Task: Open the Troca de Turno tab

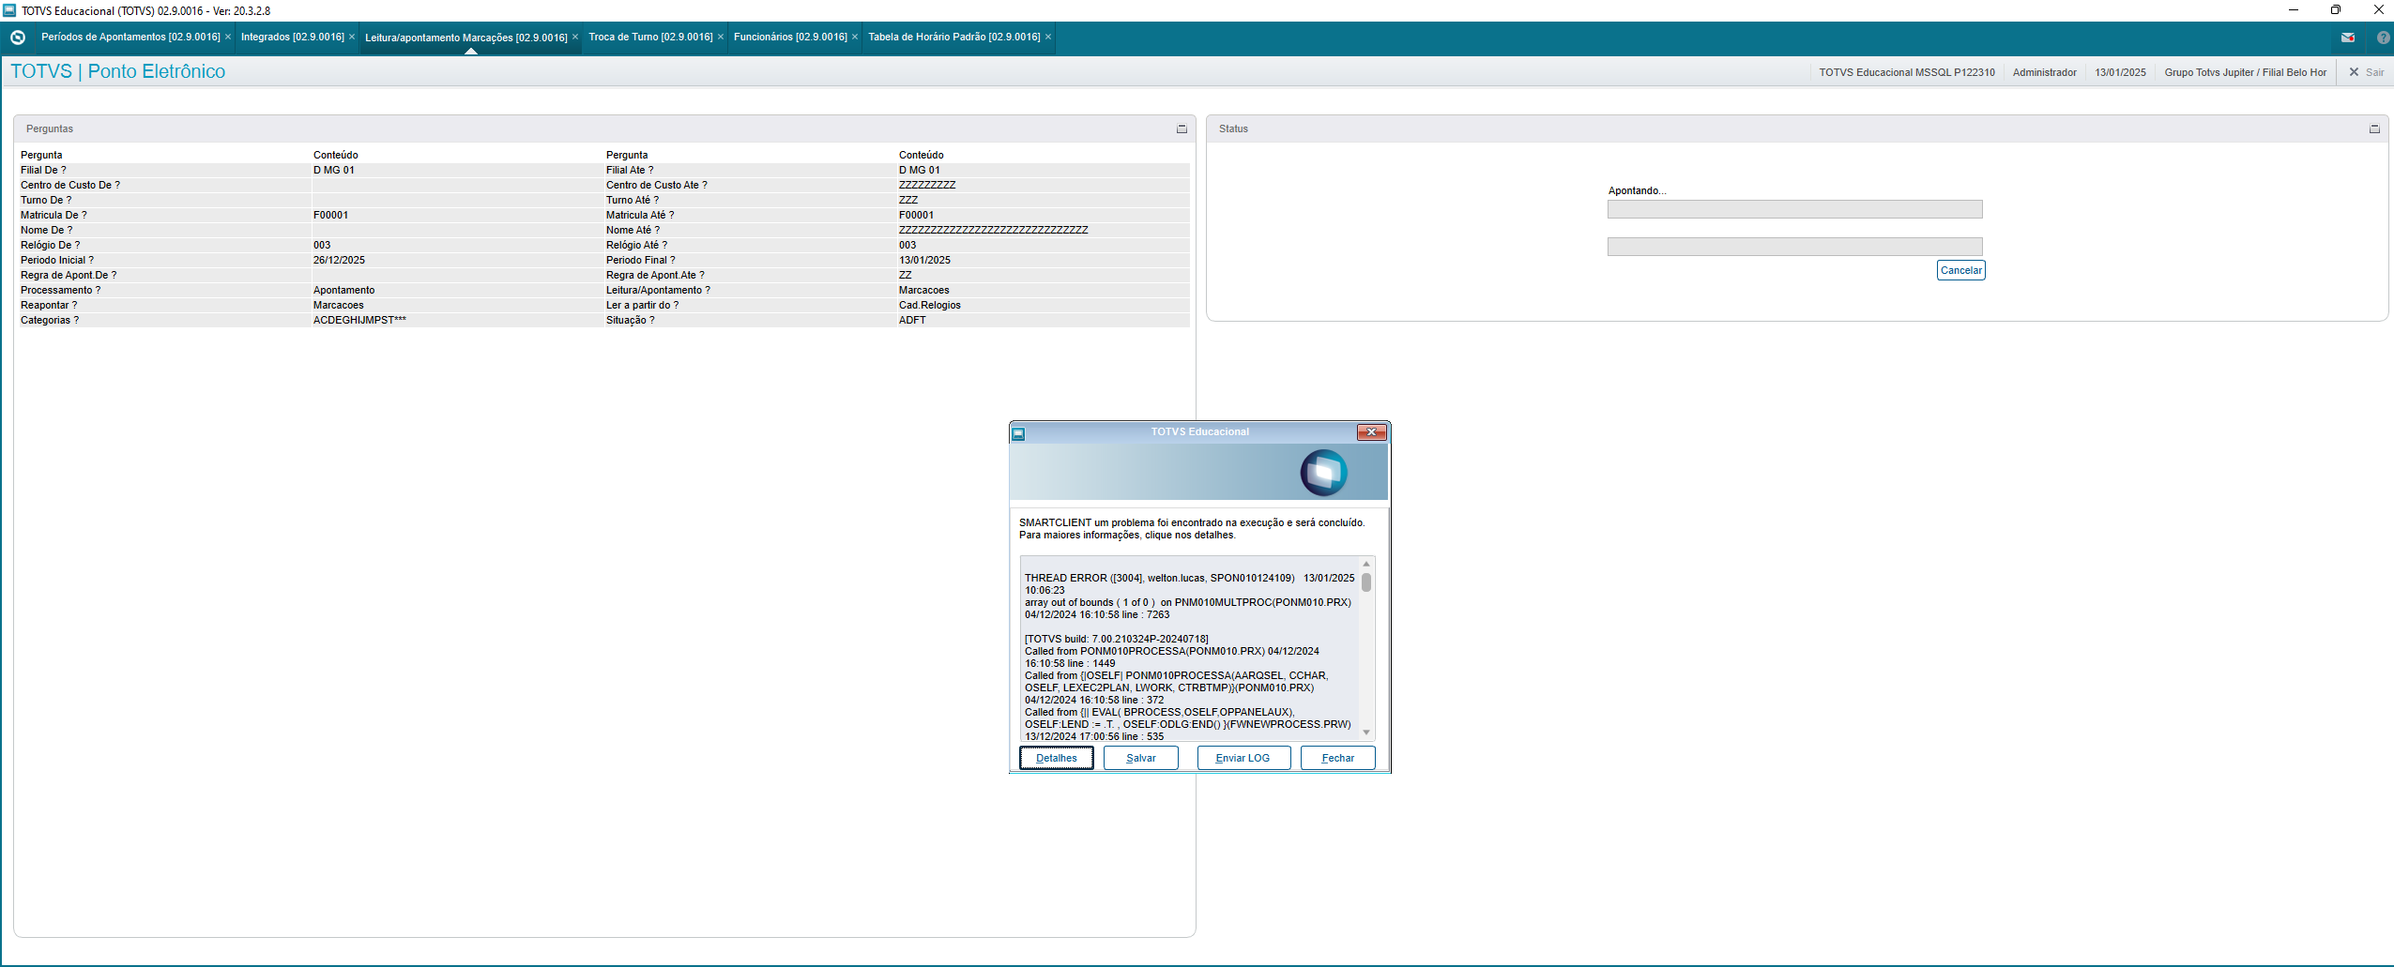Action: click(650, 37)
